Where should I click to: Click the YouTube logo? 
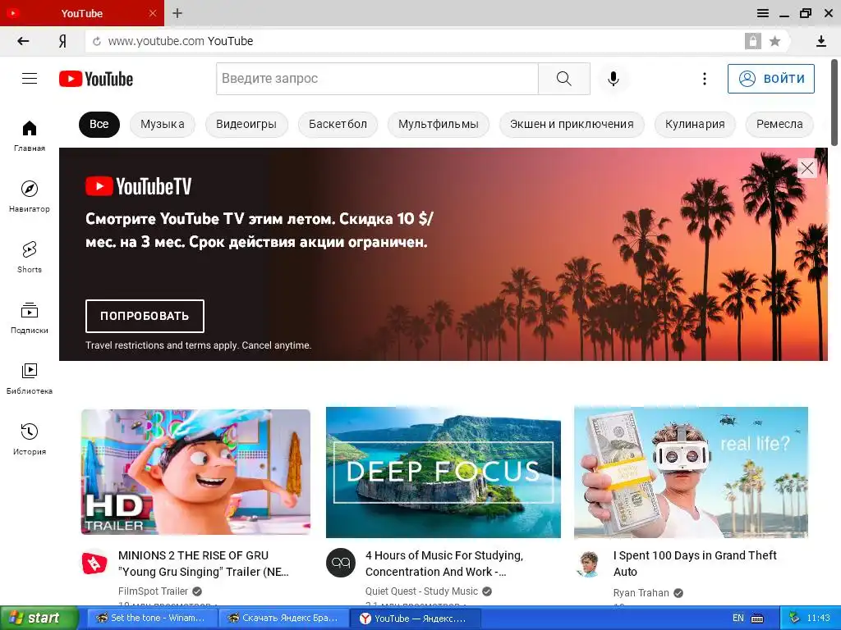point(96,79)
